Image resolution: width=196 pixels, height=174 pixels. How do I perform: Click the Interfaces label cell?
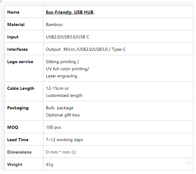[x=17, y=49]
